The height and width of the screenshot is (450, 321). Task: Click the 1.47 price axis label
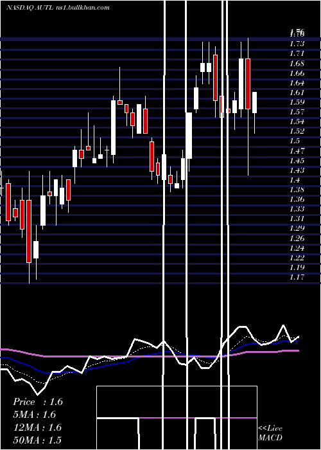pyautogui.click(x=297, y=150)
